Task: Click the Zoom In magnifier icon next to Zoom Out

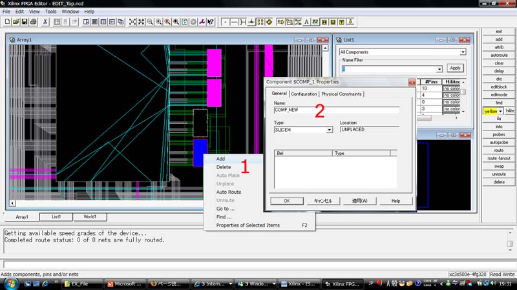Action: click(x=159, y=22)
